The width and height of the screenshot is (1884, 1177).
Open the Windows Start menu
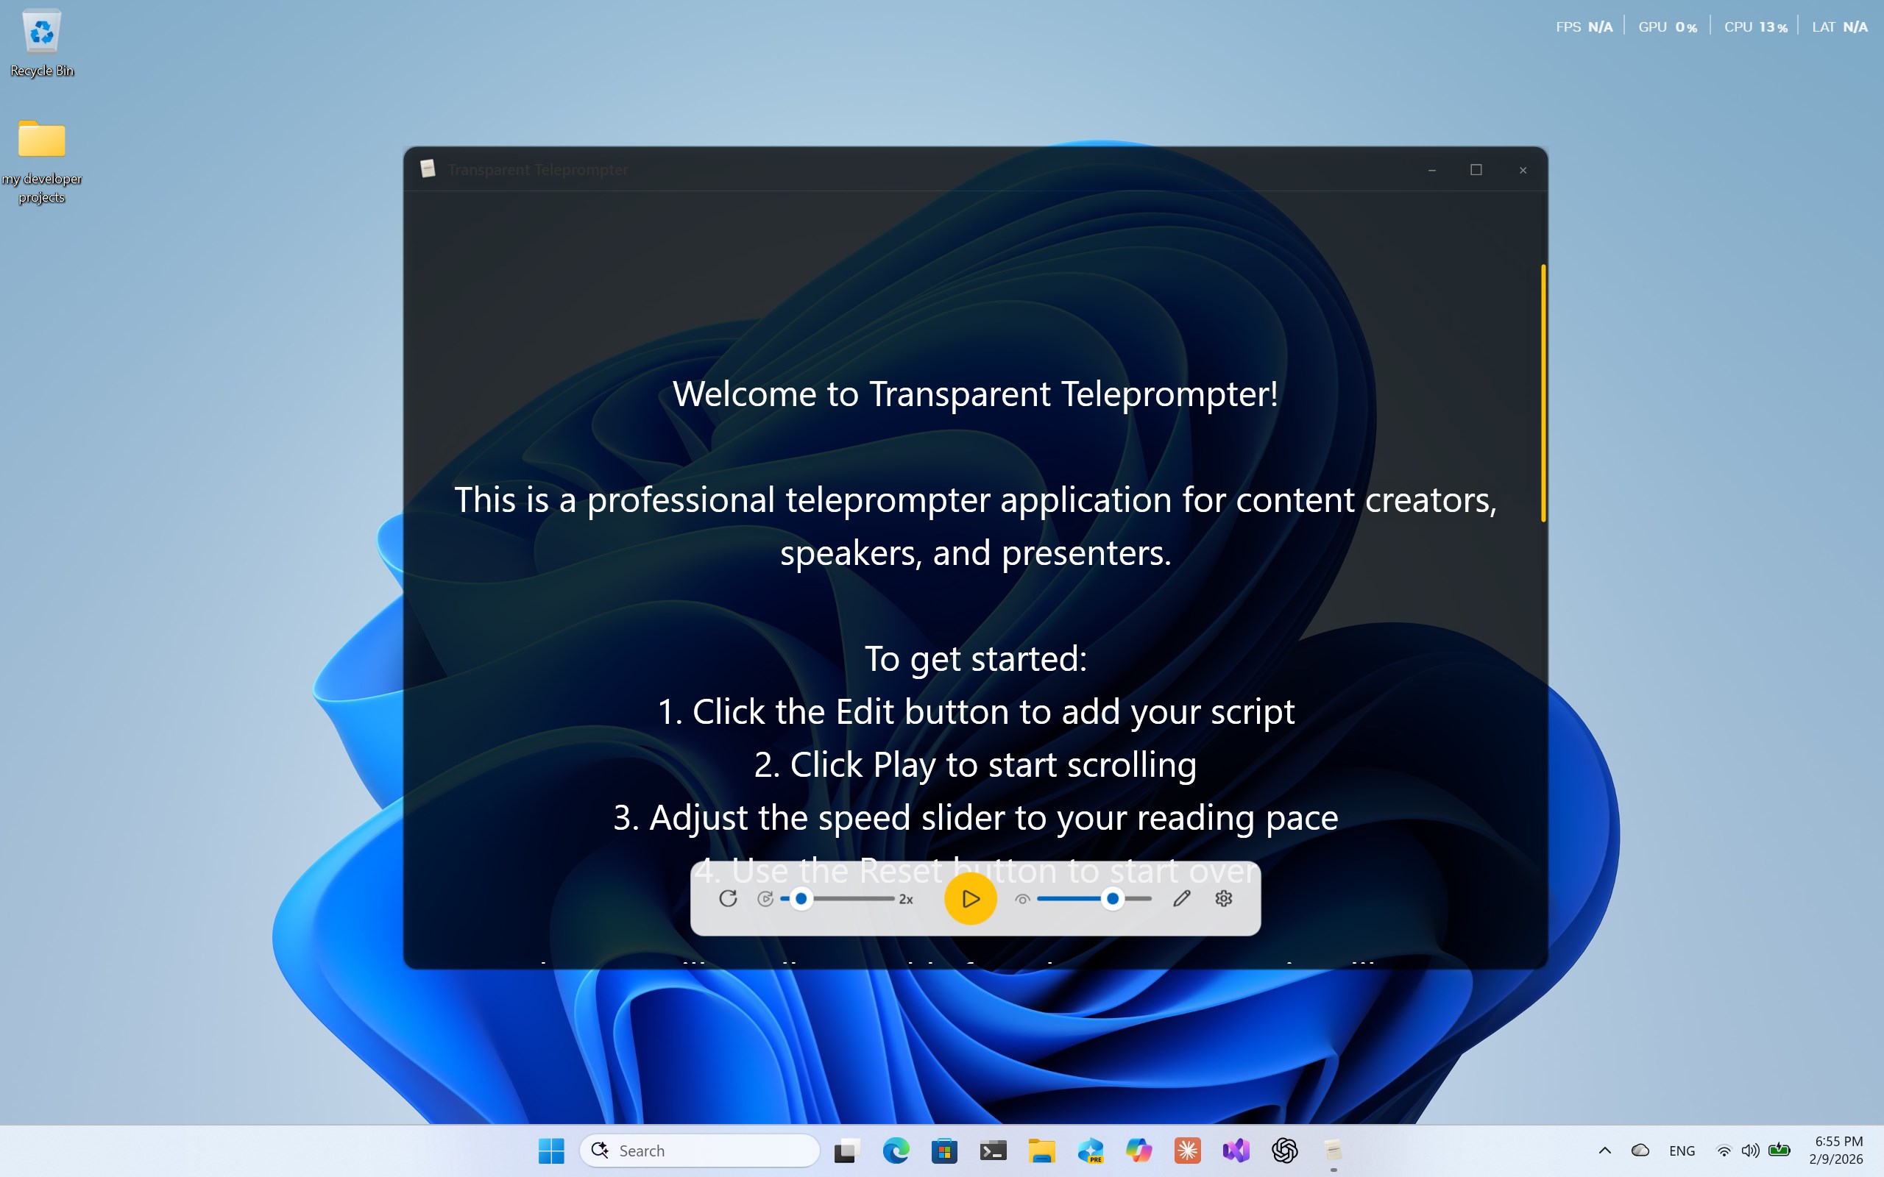551,1151
